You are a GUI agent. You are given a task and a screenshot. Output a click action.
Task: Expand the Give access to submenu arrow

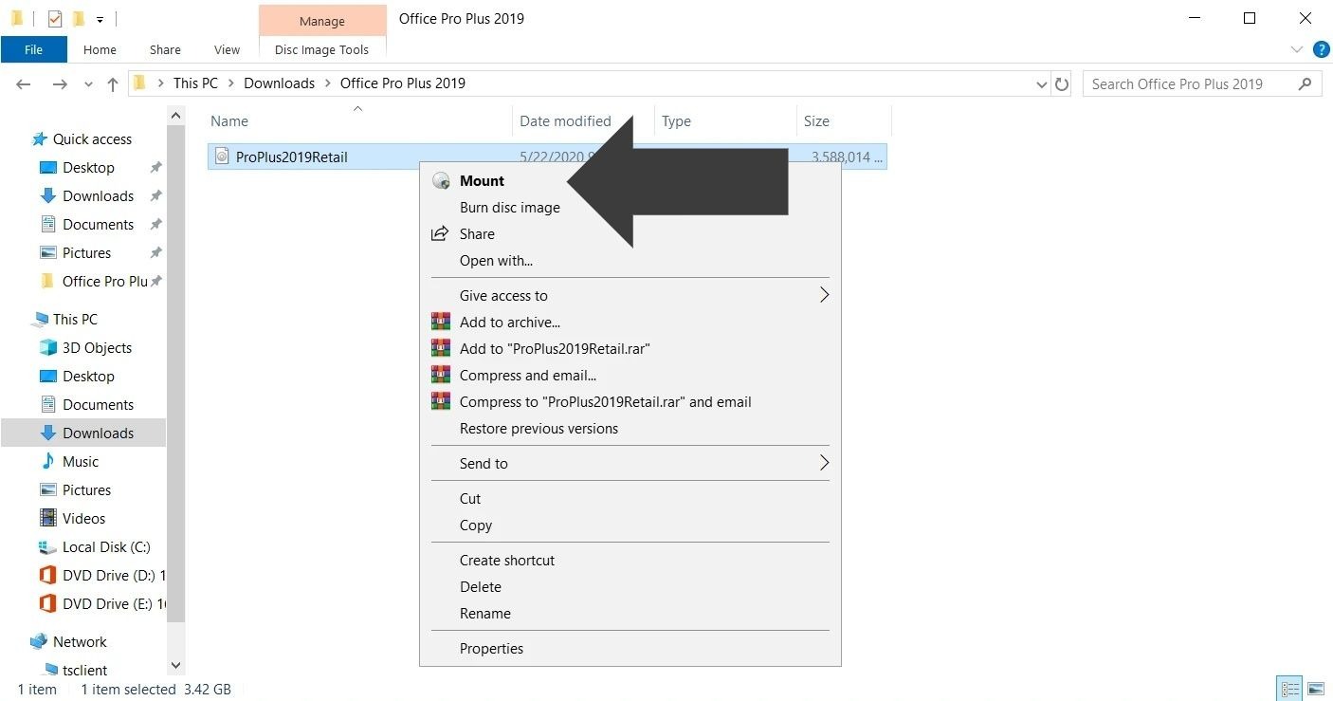point(824,295)
